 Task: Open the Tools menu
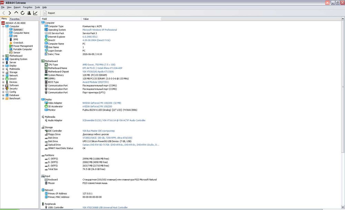click(37, 7)
